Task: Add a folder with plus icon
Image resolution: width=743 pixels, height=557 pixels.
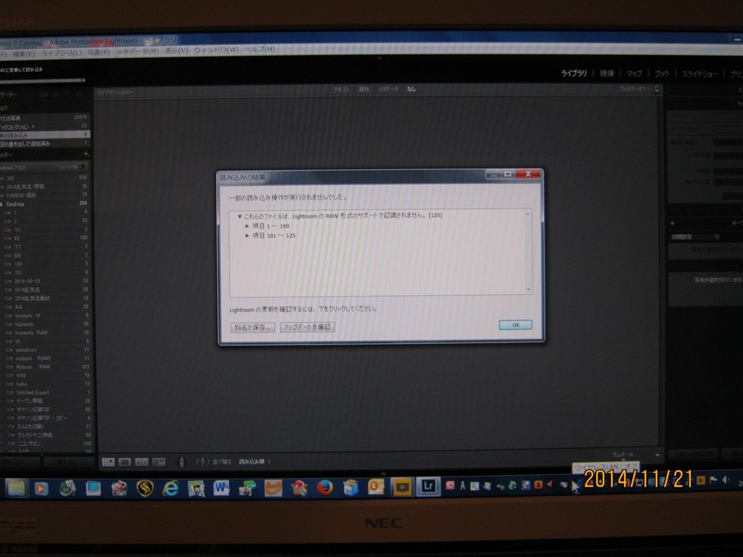Action: click(86, 154)
